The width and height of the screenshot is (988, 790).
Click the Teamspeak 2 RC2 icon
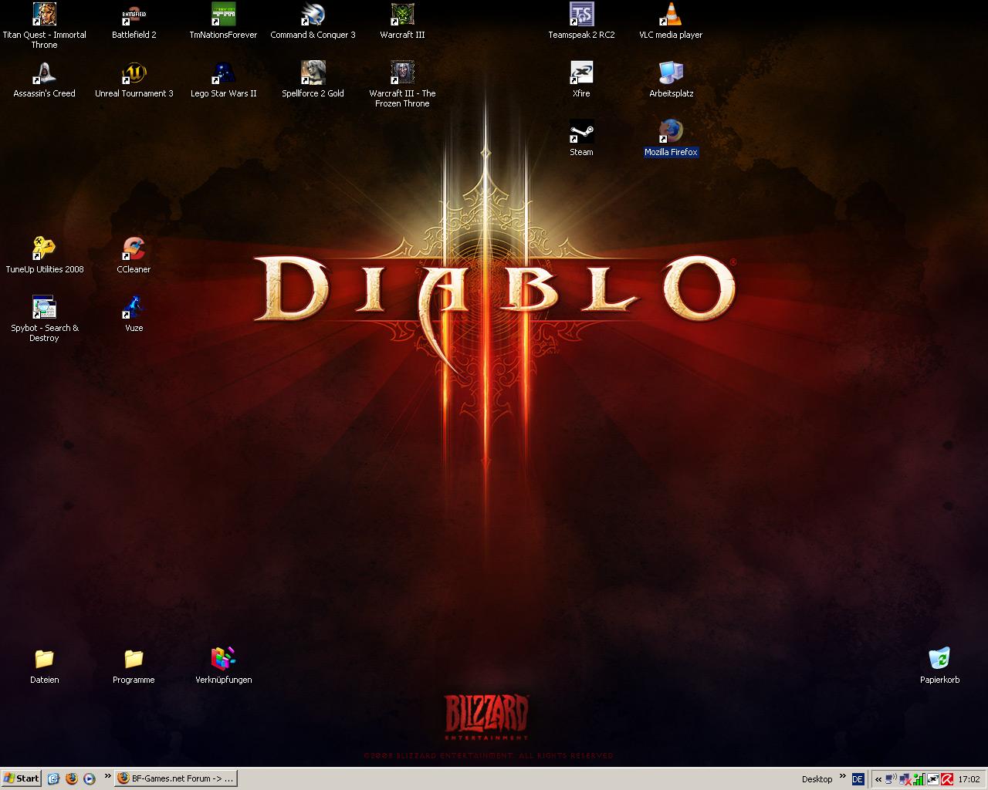click(x=581, y=15)
